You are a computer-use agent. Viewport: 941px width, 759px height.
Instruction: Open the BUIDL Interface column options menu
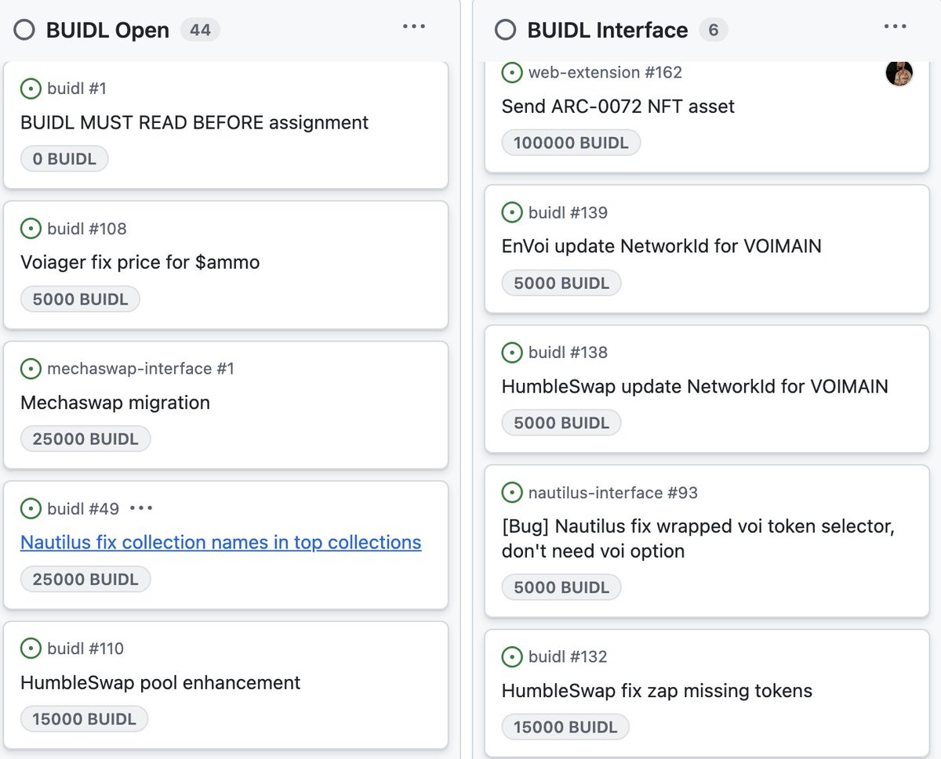click(895, 27)
